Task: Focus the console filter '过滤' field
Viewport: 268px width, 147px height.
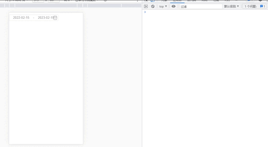Action: click(201, 7)
